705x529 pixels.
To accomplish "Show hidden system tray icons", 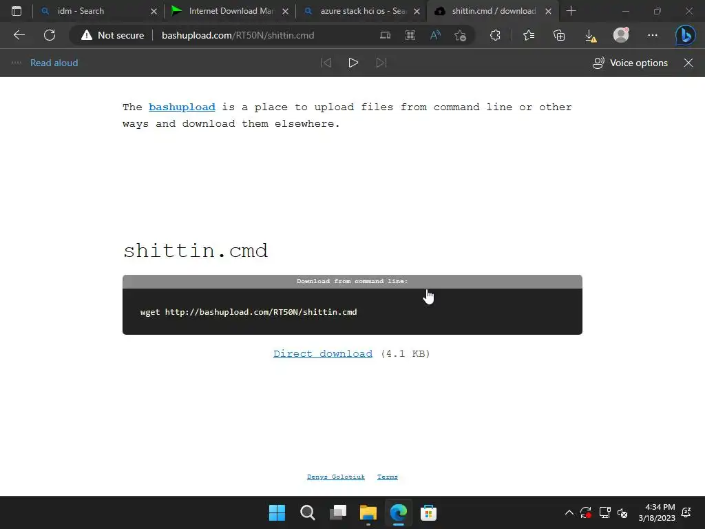I will coord(569,512).
